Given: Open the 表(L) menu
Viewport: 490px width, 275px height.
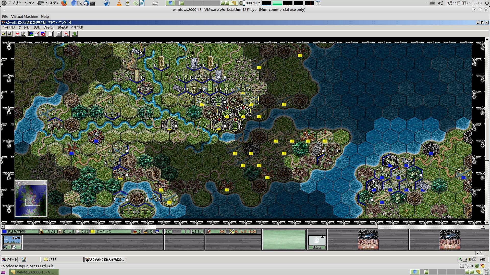Looking at the screenshot, I should coord(37,27).
